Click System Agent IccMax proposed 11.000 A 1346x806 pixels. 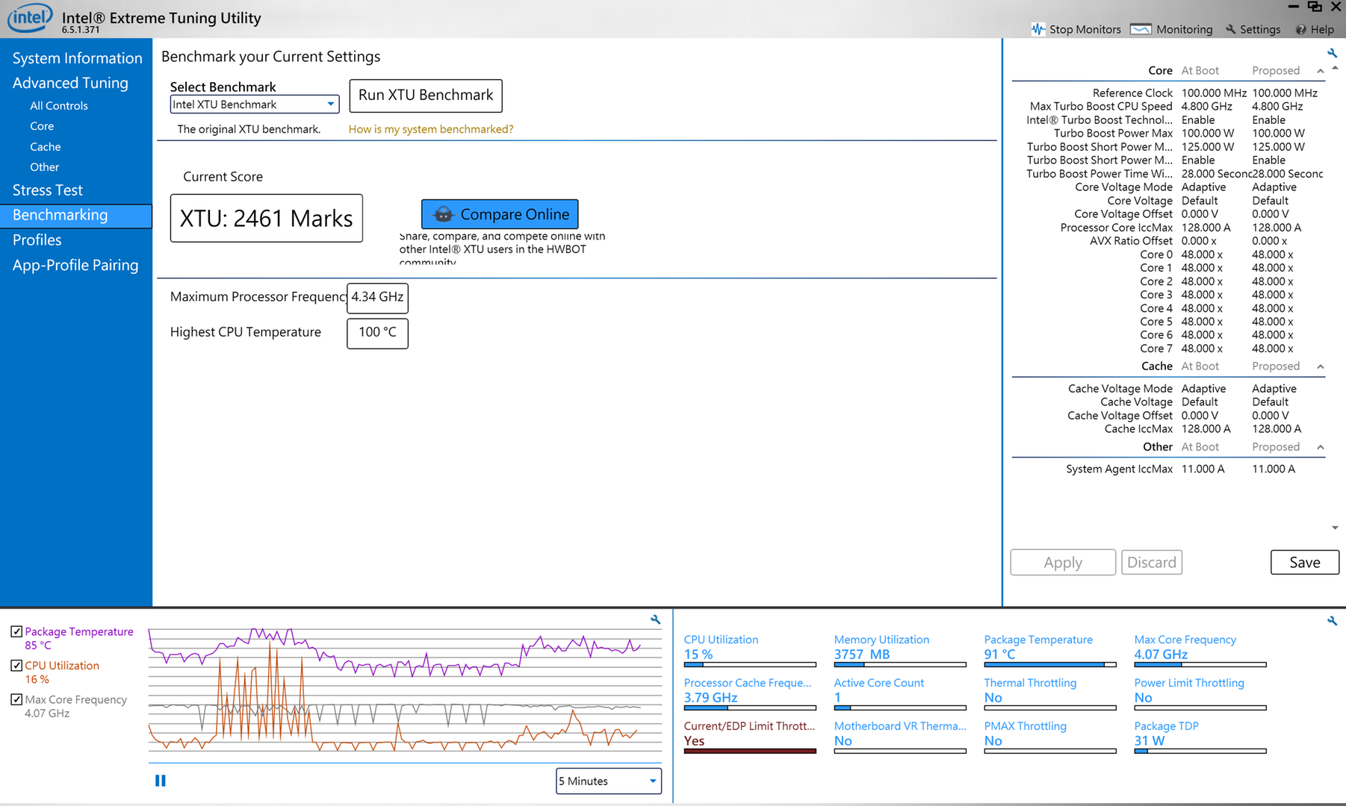click(x=1274, y=469)
